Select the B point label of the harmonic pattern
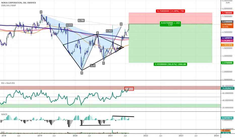Viewport: 235px width, 138px height. pos(97,33)
